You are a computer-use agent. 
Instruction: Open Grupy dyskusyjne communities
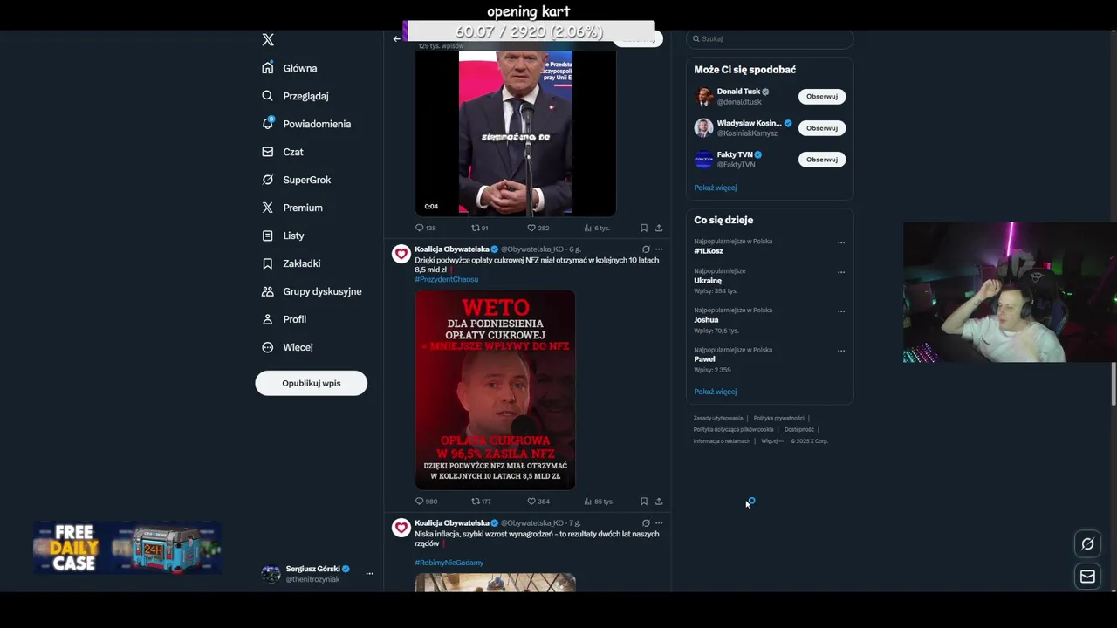pos(312,291)
